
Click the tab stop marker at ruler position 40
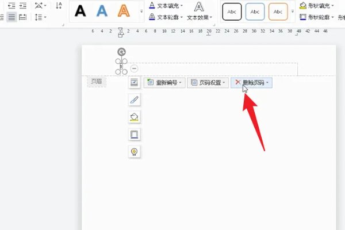point(297,34)
